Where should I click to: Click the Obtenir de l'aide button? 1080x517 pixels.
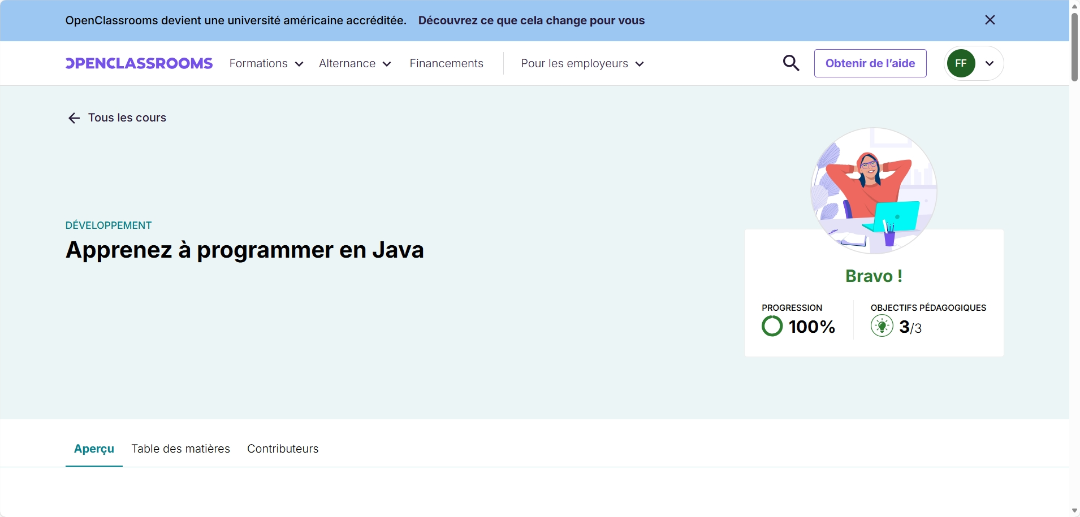click(x=870, y=63)
